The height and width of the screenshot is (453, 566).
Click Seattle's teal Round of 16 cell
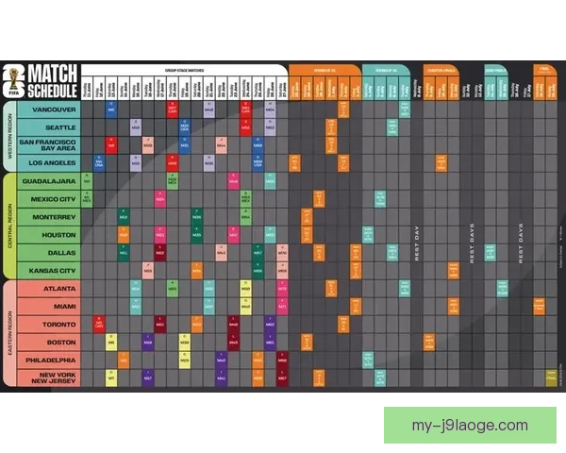(392, 127)
